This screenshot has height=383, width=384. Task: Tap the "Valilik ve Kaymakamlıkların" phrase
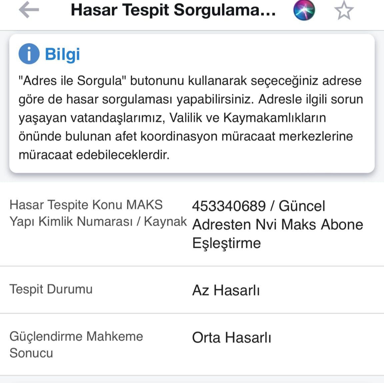click(x=248, y=118)
